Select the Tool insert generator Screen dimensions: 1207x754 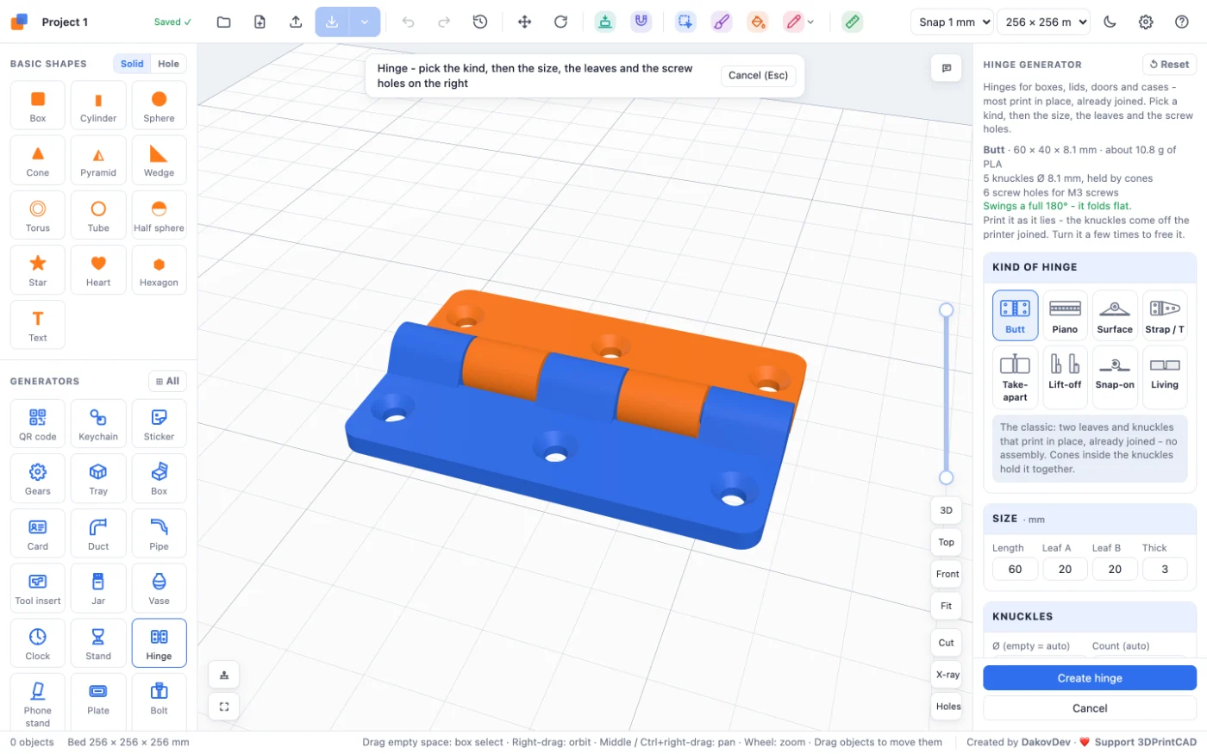pyautogui.click(x=38, y=588)
